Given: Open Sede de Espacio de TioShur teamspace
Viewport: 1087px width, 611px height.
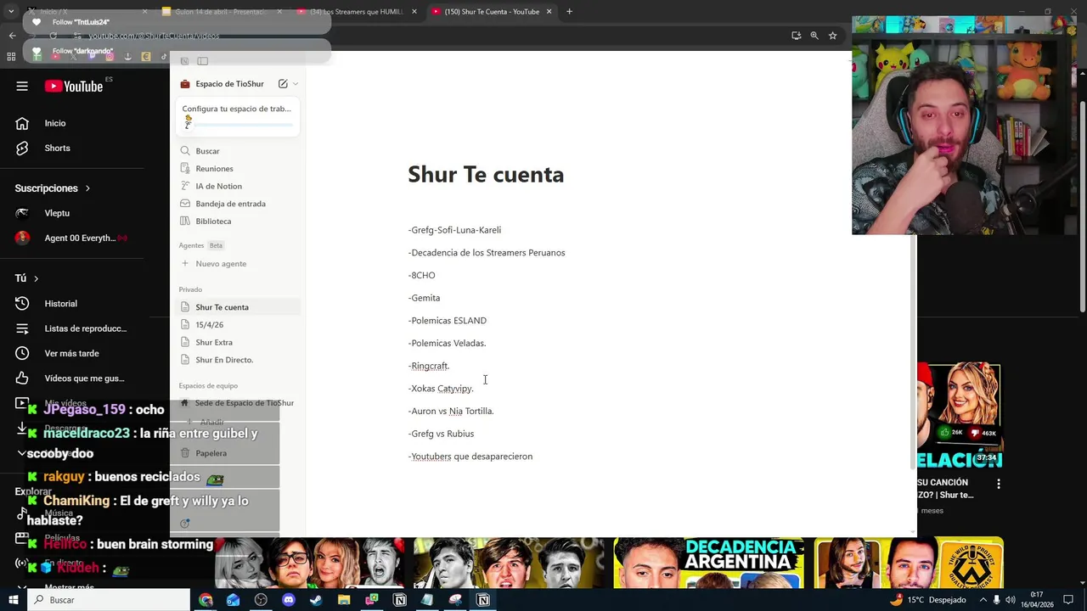Looking at the screenshot, I should click(238, 403).
